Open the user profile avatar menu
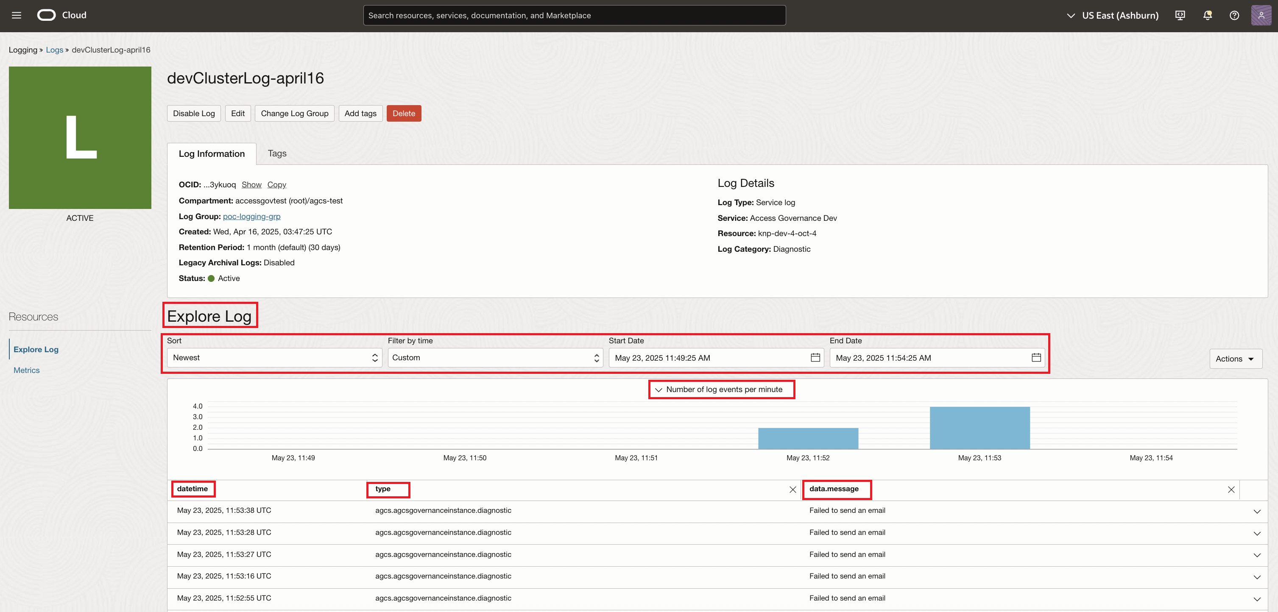1278x612 pixels. (1261, 15)
